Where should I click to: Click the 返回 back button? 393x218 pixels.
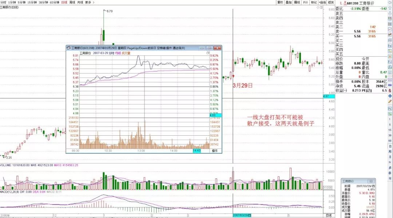coord(331,2)
